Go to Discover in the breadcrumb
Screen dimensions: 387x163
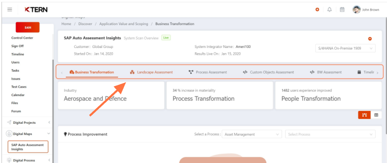click(x=85, y=24)
